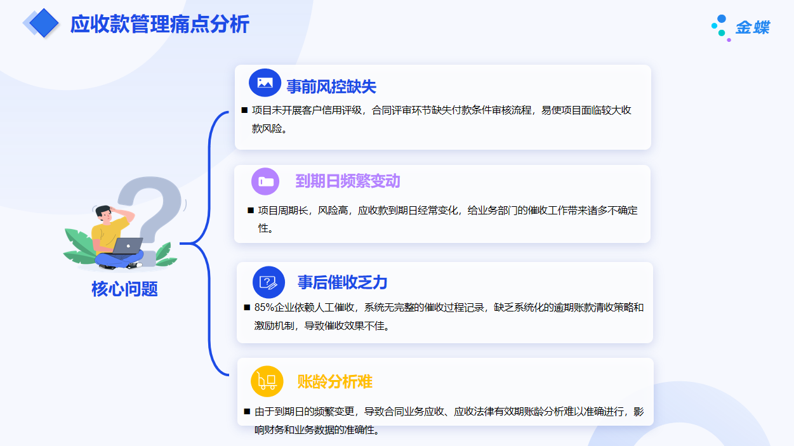
Task: Click the 金蝶 logo in the corner
Action: [740, 27]
